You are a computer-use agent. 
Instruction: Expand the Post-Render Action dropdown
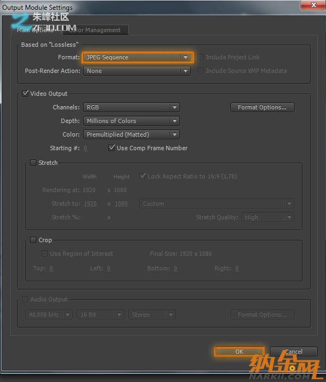[x=137, y=71]
